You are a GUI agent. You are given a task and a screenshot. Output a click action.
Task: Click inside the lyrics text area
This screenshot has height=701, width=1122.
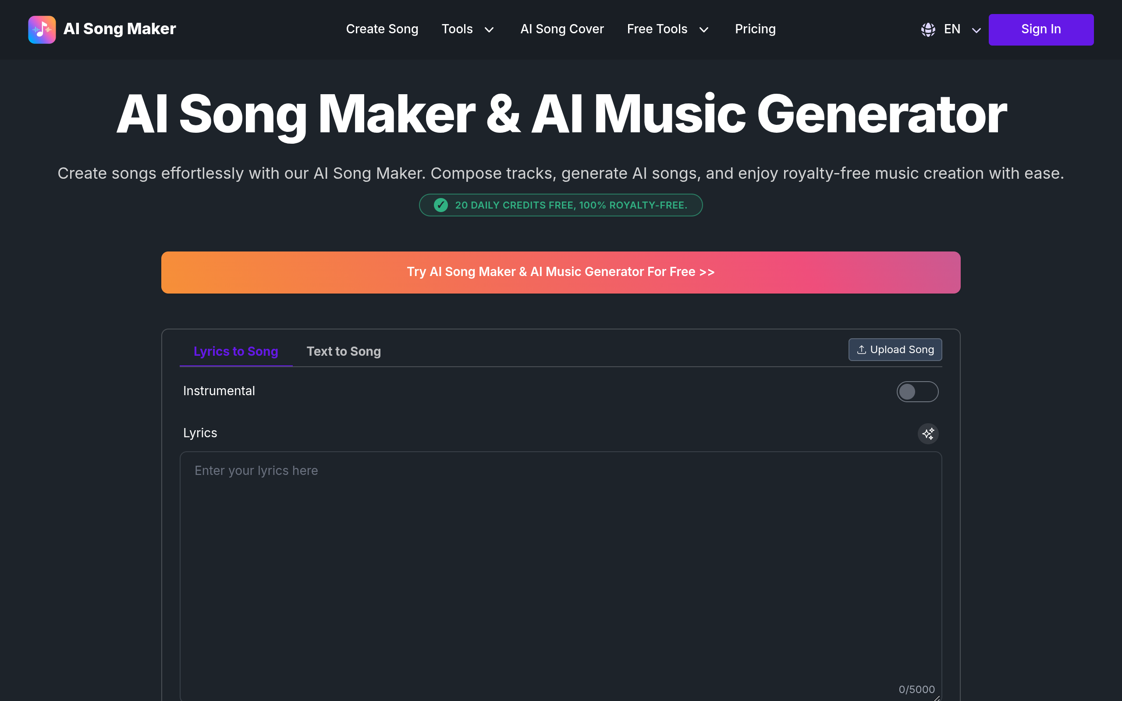click(561, 576)
